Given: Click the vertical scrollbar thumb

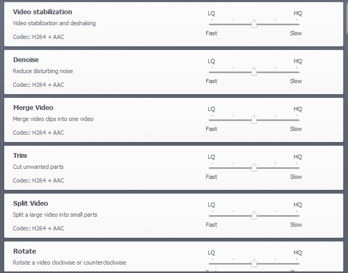Looking at the screenshot, I should pos(347,18).
